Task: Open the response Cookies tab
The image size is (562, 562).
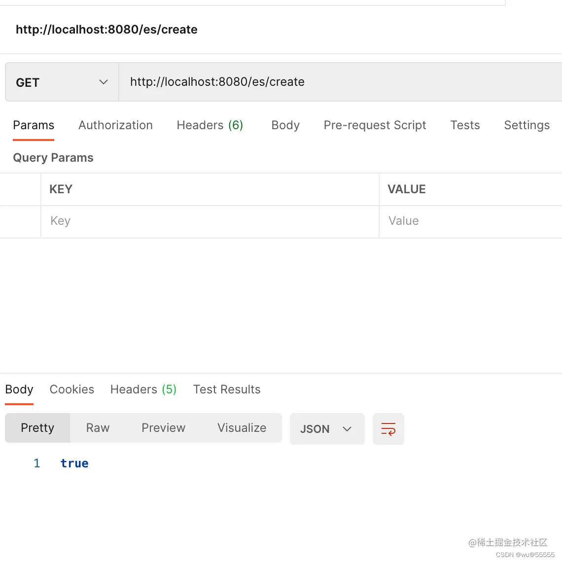Action: tap(71, 389)
